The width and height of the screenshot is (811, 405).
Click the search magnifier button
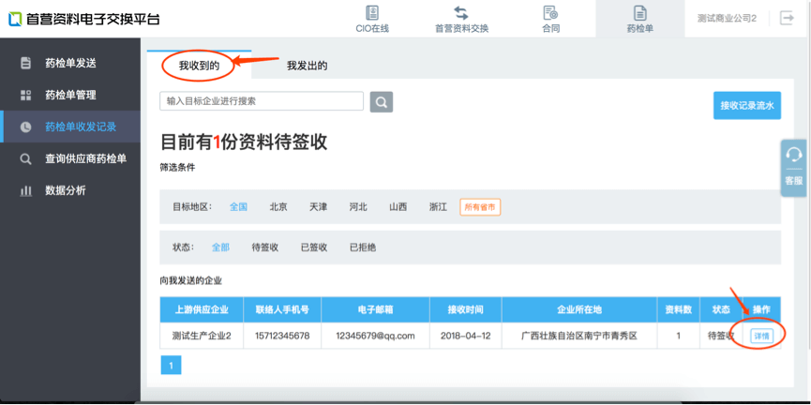[x=382, y=102]
